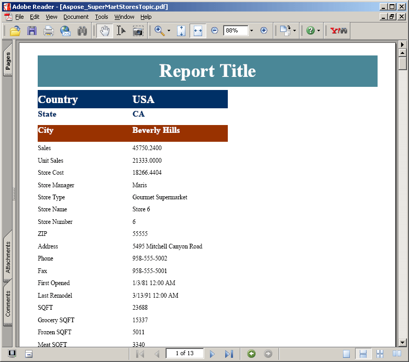Image resolution: width=409 pixels, height=362 pixels.
Task: Open Help with the green question icon
Action: [x=311, y=30]
